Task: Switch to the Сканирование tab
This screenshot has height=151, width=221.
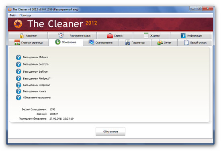Action: tap(101, 43)
